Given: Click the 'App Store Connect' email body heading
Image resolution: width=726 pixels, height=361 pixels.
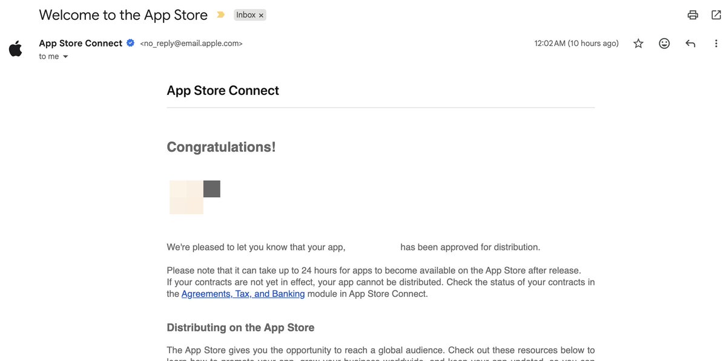Looking at the screenshot, I should 223,90.
